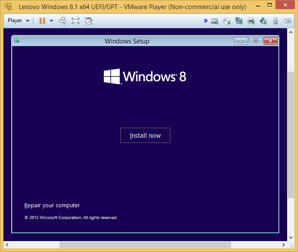298x252 pixels.
Task: Click Install now button
Action: click(x=145, y=135)
